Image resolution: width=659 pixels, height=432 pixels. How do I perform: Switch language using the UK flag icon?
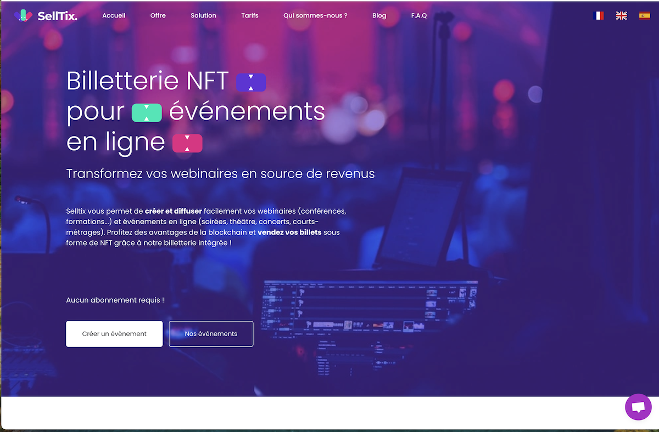click(x=621, y=15)
